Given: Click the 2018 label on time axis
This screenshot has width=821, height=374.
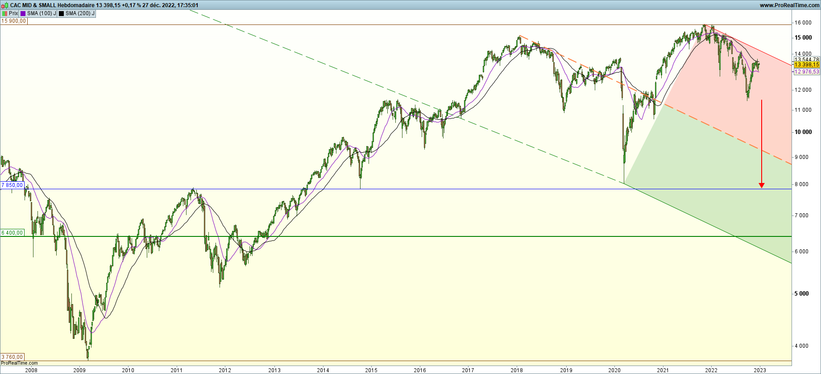Looking at the screenshot, I should pyautogui.click(x=517, y=370).
